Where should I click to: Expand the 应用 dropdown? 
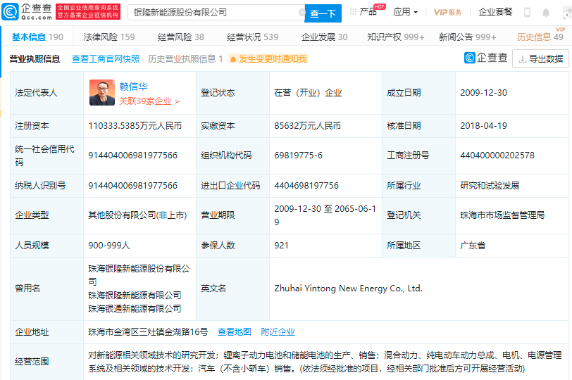(405, 12)
